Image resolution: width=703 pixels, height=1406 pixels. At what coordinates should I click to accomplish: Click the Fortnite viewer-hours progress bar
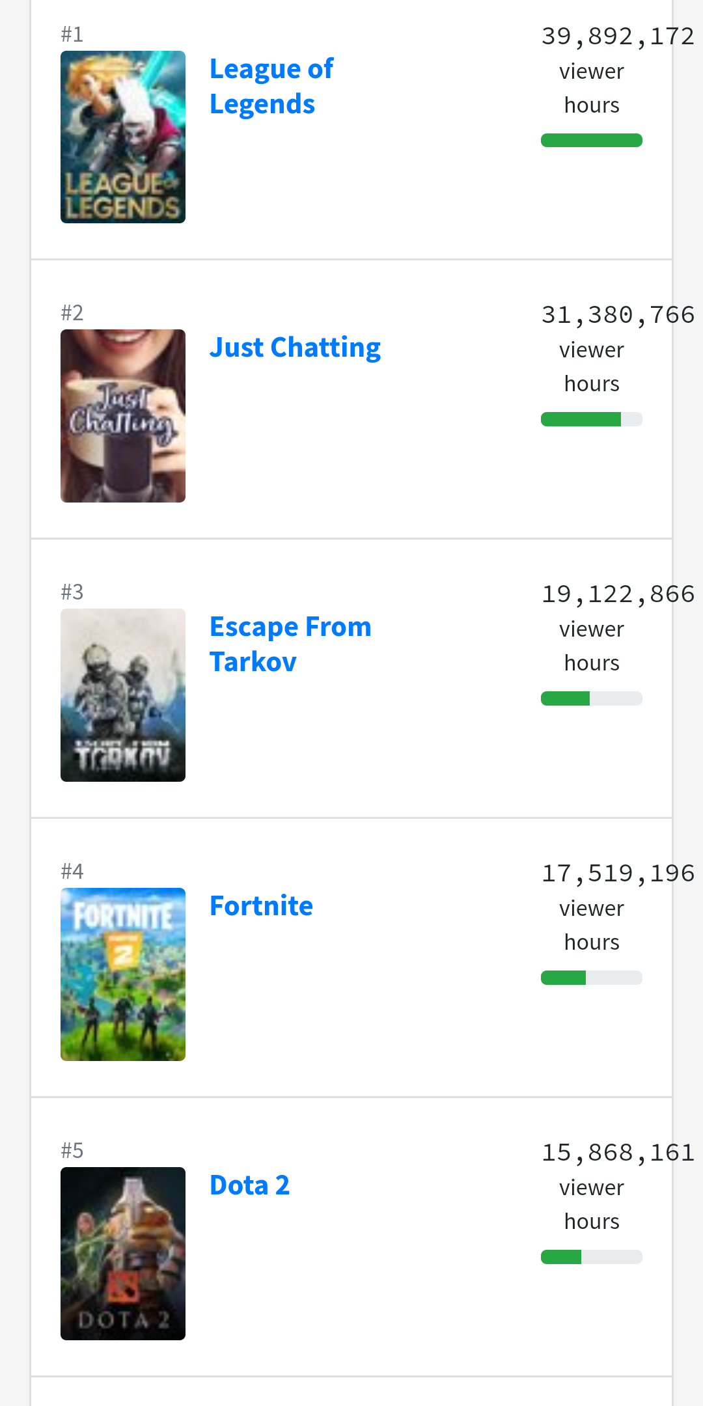tap(592, 978)
